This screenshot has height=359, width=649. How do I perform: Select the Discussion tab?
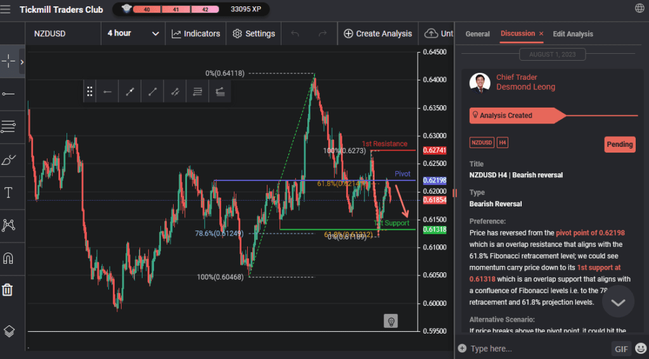coord(517,34)
